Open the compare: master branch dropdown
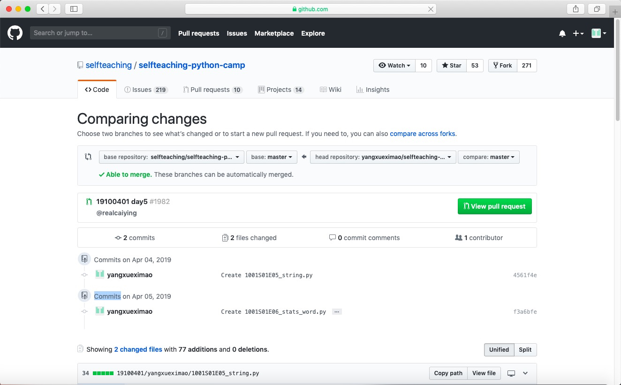The image size is (621, 385). 489,157
